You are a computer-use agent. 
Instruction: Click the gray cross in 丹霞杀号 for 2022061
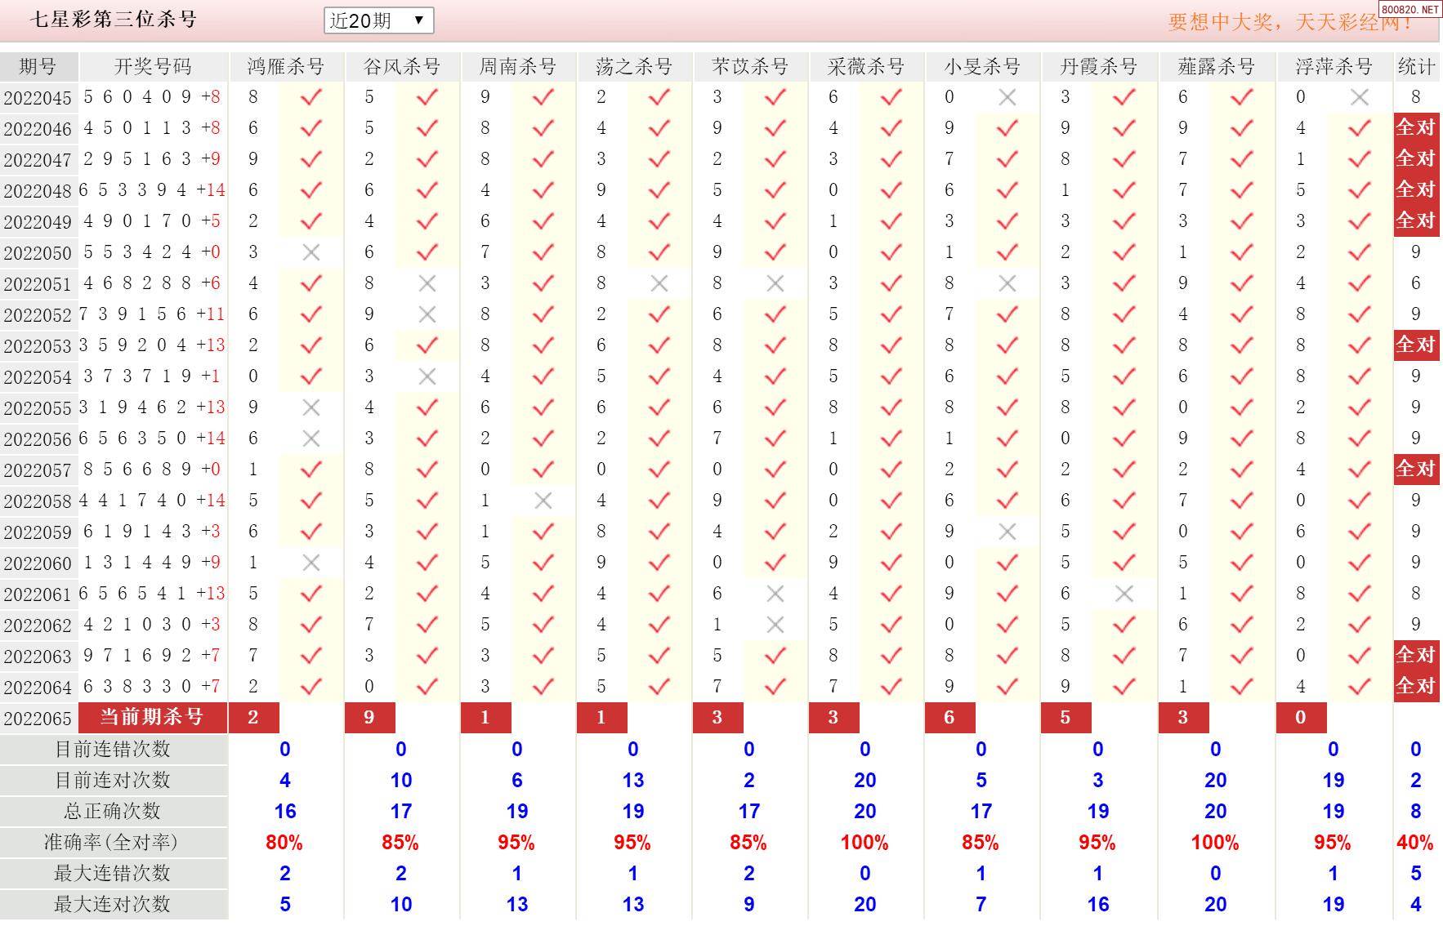[1124, 594]
